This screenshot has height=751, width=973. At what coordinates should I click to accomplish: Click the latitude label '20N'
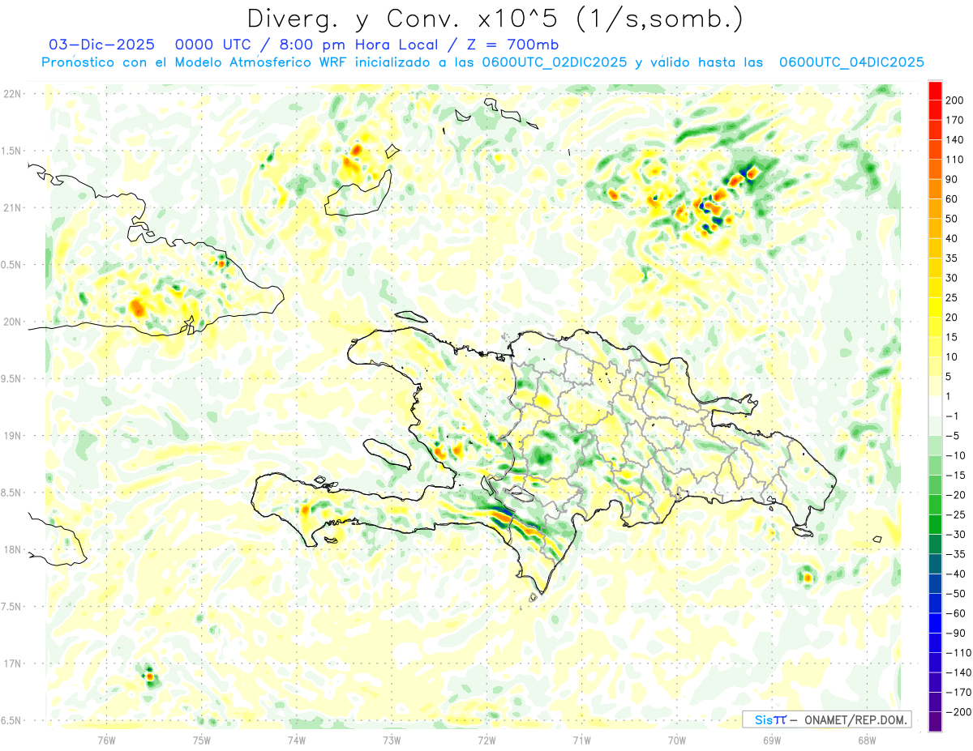[12, 322]
